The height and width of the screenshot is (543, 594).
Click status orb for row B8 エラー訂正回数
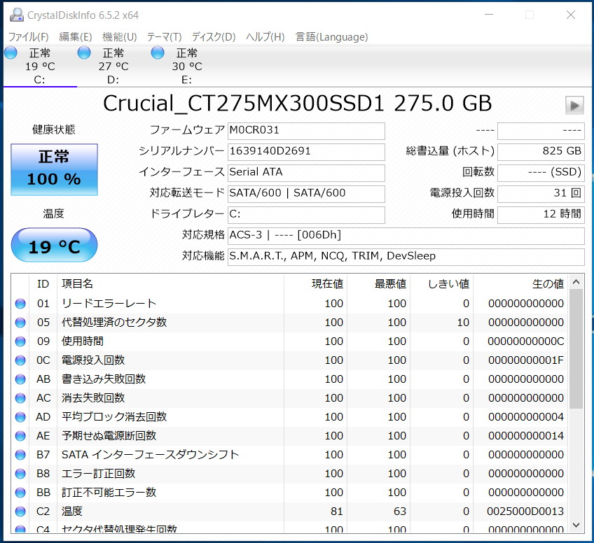pos(20,474)
